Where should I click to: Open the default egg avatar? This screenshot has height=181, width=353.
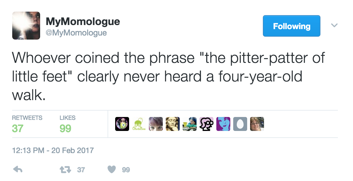[240, 124]
